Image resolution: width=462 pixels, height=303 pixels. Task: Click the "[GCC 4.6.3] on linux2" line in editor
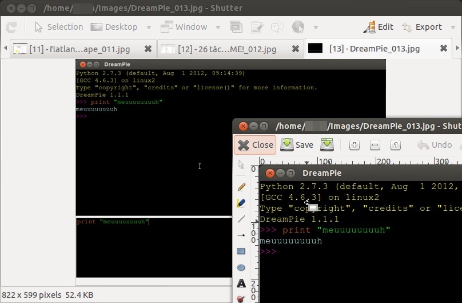pyautogui.click(x=320, y=197)
